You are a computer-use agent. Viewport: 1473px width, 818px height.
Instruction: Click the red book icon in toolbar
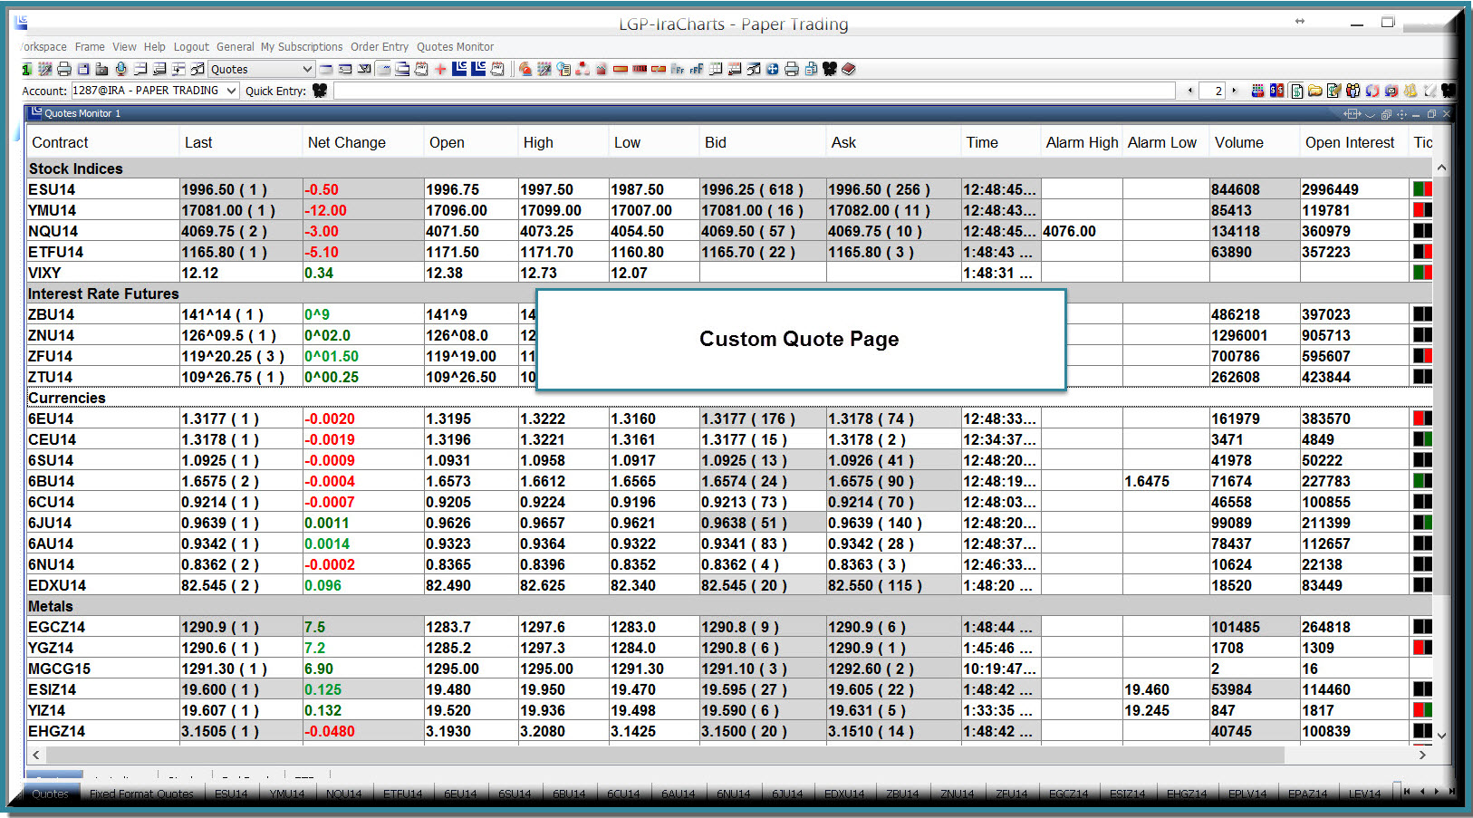tap(848, 69)
